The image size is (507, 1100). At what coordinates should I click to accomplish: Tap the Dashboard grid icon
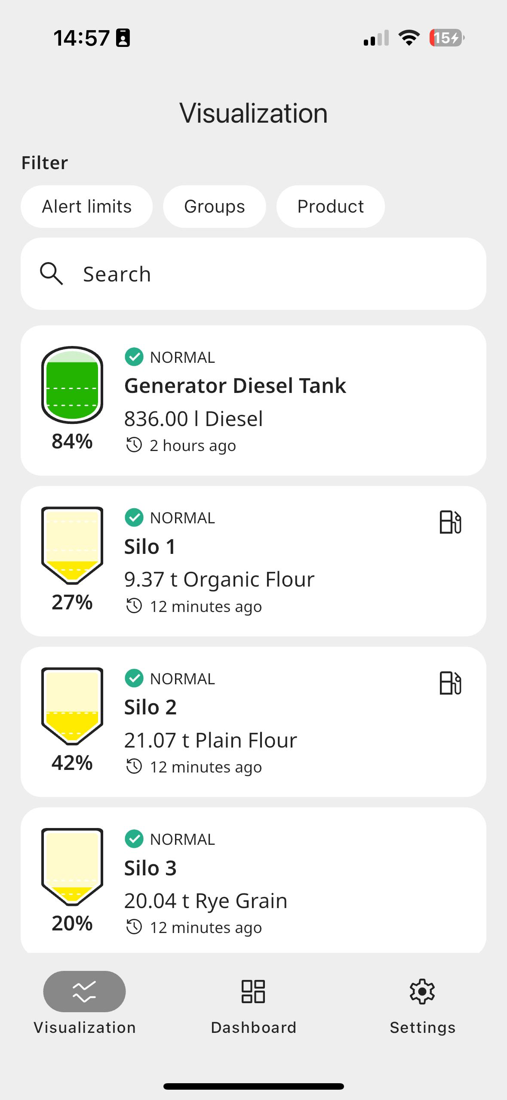click(253, 992)
